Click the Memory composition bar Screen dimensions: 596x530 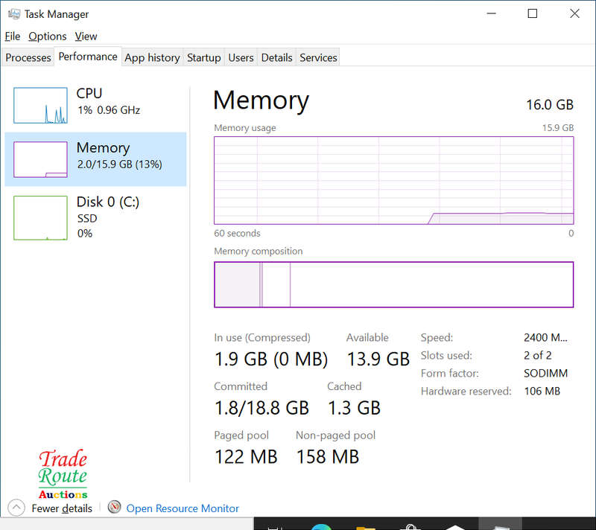coord(393,284)
